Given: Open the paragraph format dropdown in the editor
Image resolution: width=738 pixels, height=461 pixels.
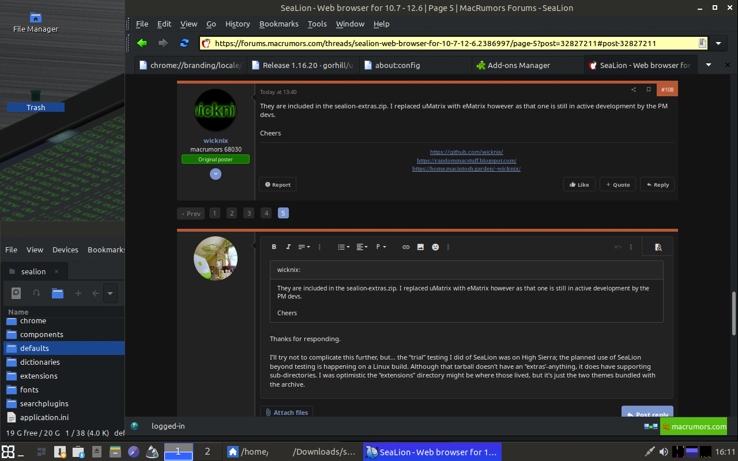Looking at the screenshot, I should (381, 247).
